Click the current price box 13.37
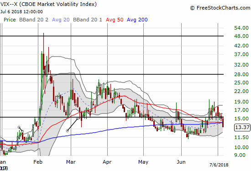The height and width of the screenshot is (171, 251). (242, 127)
